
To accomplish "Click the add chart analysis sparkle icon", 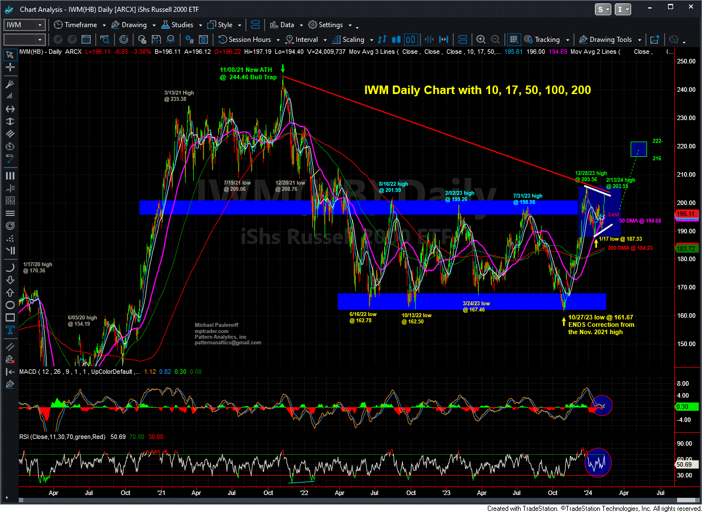I will pos(655,39).
